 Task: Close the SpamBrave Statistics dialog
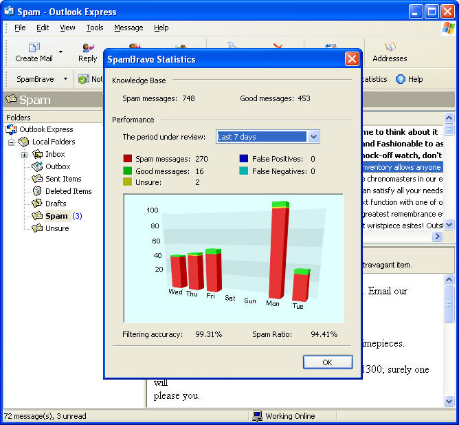click(x=352, y=59)
